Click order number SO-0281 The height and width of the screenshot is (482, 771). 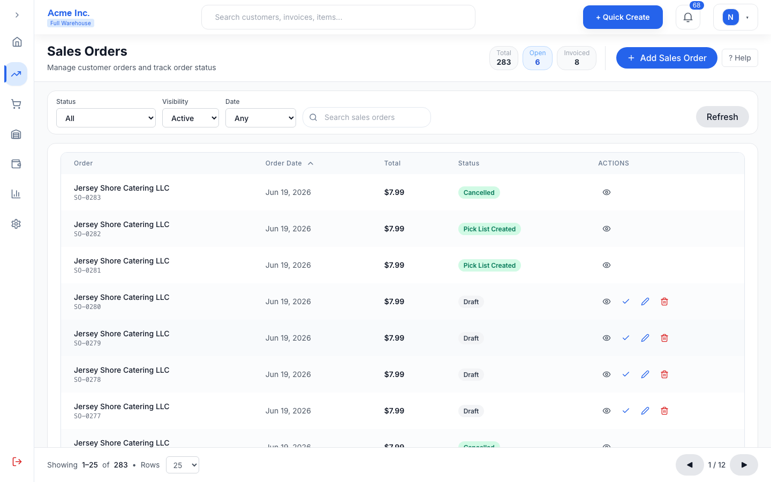coord(87,270)
